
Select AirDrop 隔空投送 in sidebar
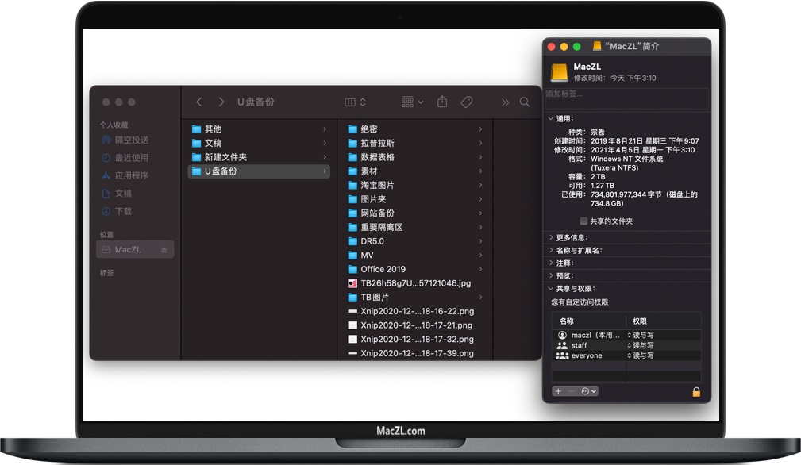click(x=131, y=140)
